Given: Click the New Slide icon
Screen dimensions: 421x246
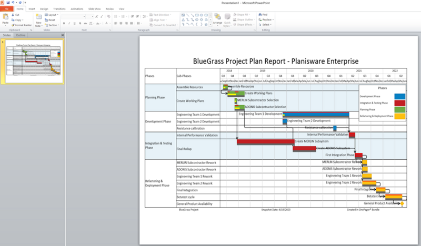Looking at the screenshot, I should 38,17.
